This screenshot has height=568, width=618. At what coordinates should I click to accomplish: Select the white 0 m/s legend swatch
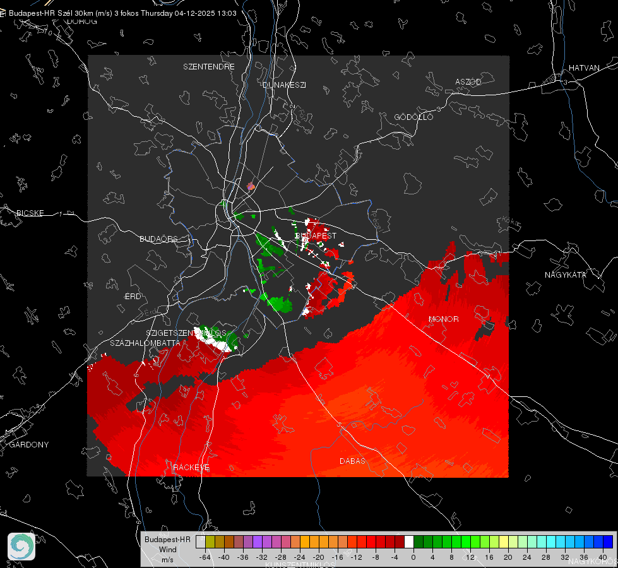click(409, 542)
